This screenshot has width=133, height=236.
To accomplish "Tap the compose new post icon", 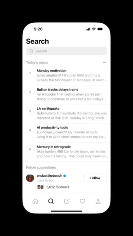I will [x=66, y=201].
